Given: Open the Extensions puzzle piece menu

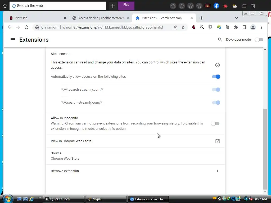Looking at the screenshot, I should 236,27.
